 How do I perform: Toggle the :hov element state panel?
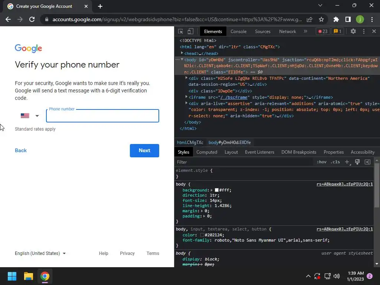tap(322, 162)
